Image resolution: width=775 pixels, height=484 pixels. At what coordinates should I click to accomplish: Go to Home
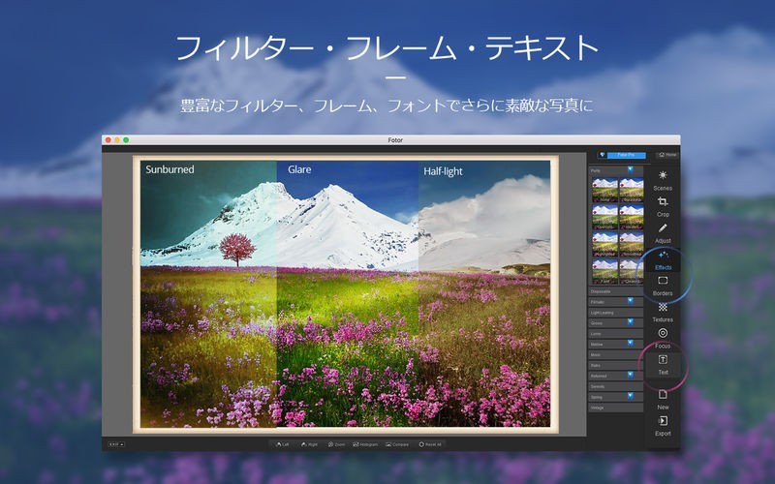(666, 154)
